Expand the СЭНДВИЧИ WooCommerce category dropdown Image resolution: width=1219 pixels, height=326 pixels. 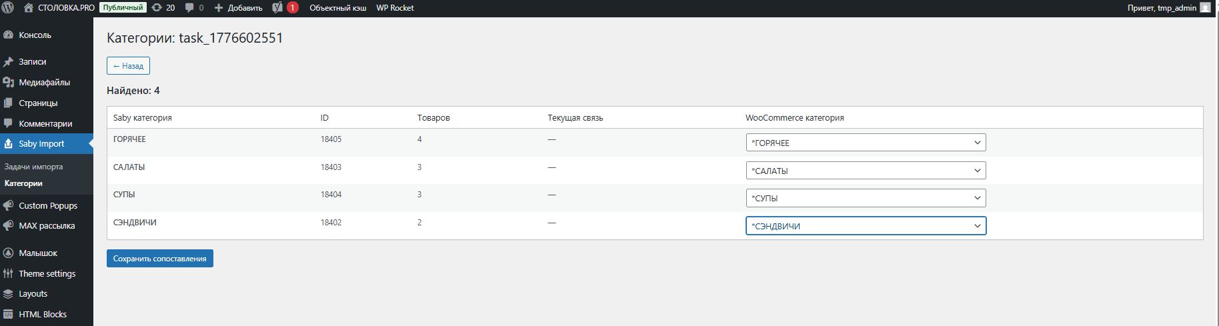pyautogui.click(x=865, y=226)
